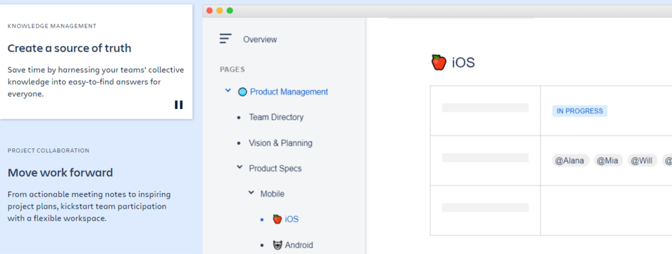Collapse the Mobile section chevron
Screen dimensions: 672x254
pos(251,193)
